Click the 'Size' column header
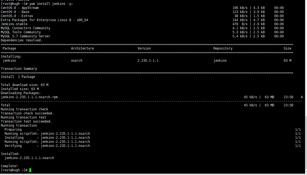 (287, 48)
